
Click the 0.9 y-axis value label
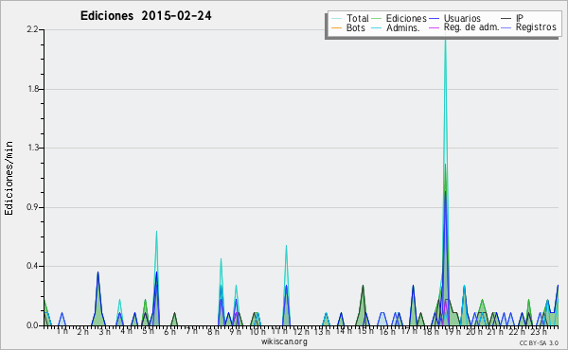coord(33,207)
